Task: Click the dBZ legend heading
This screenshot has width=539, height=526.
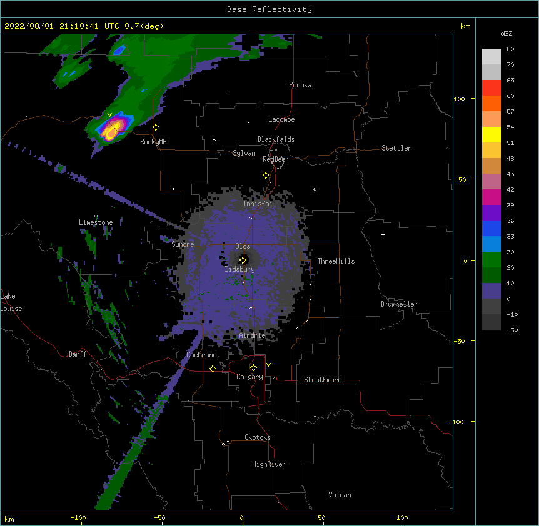Action: 506,33
